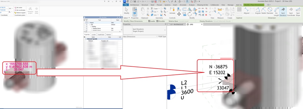Click the Spot Coordinate tool
Screen dimensions: 303x109
[x=291, y=12]
